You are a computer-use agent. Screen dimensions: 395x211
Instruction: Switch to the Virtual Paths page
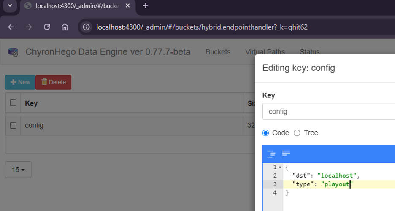(265, 52)
